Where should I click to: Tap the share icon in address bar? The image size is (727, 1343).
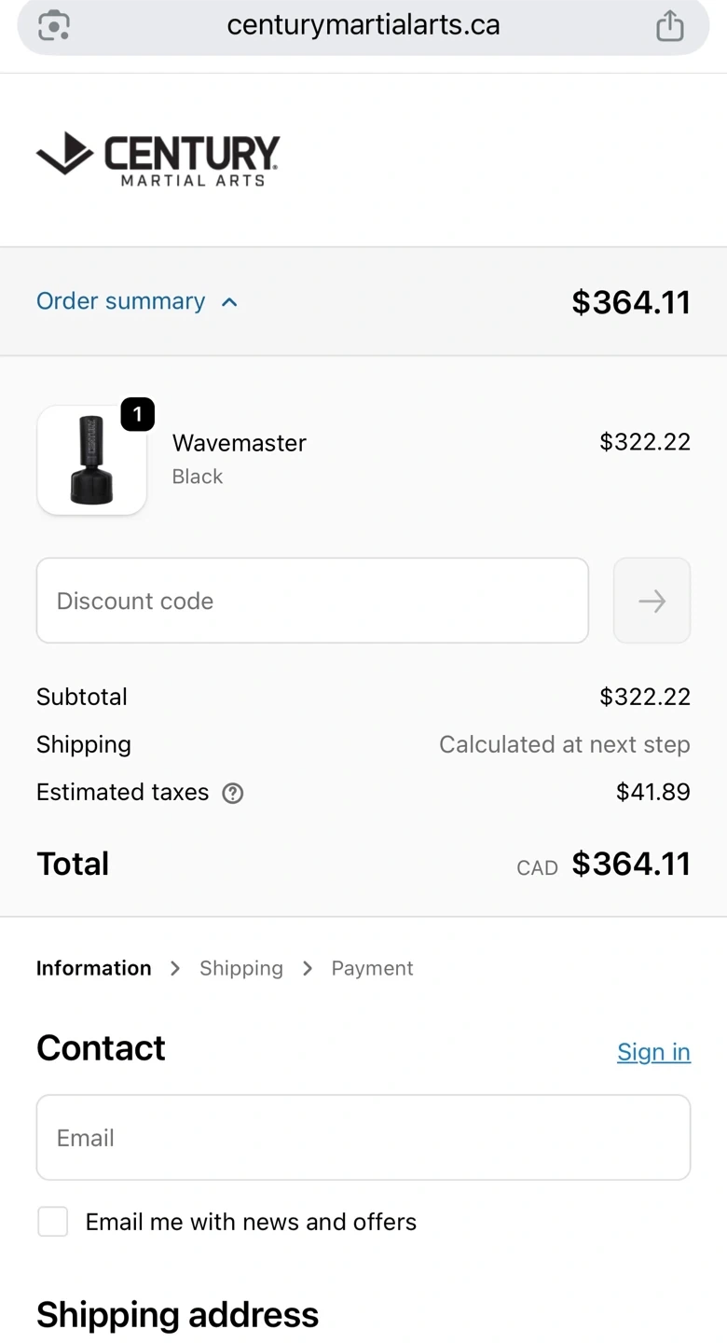click(x=669, y=25)
